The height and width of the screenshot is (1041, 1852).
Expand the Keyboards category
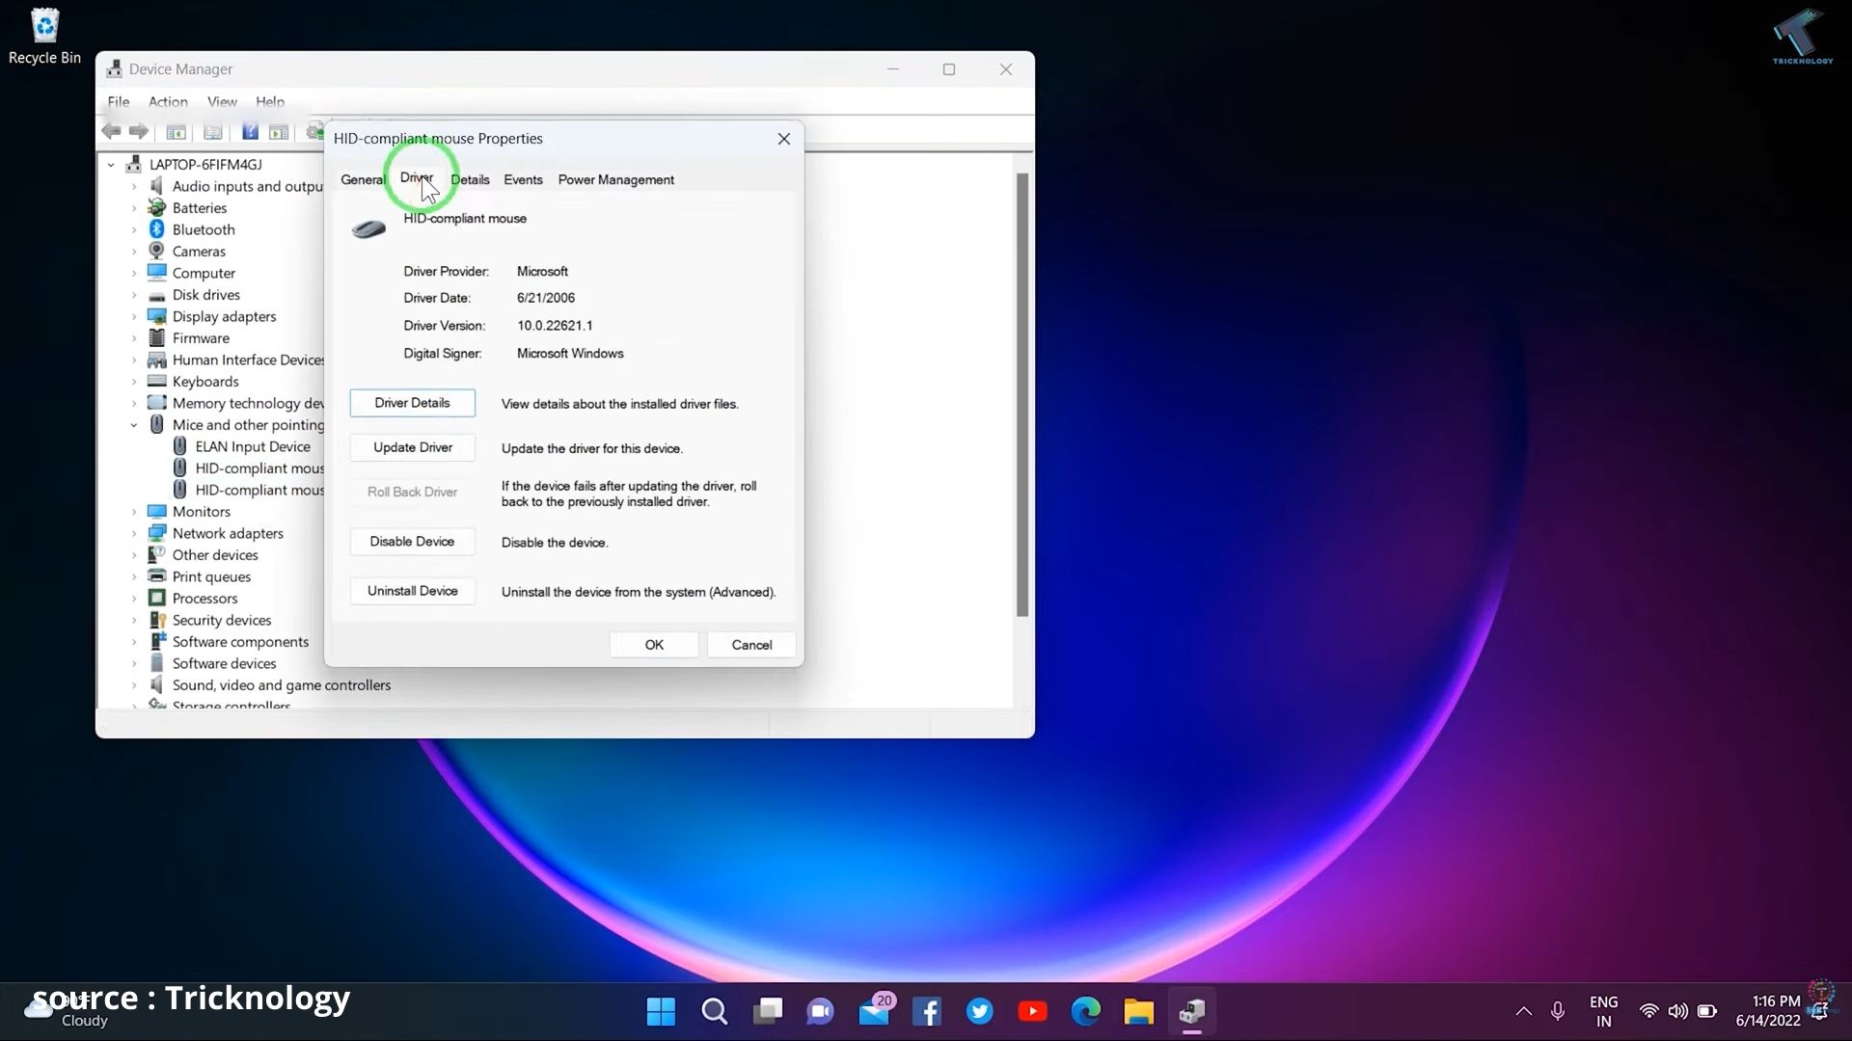tap(134, 382)
